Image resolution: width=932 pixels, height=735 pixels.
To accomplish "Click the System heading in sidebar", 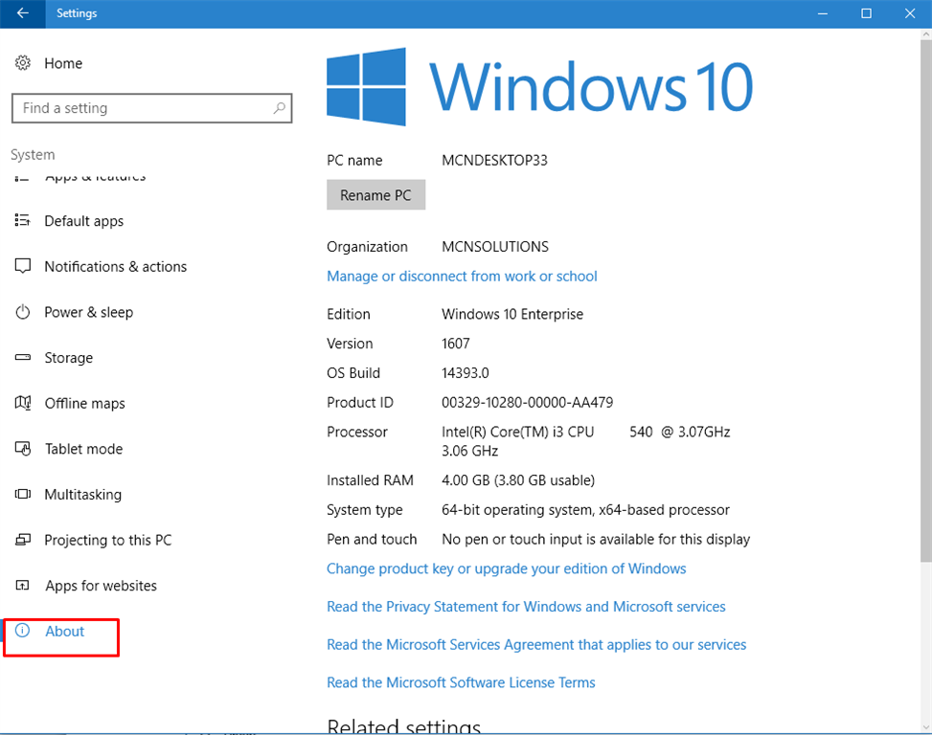I will click(x=33, y=155).
